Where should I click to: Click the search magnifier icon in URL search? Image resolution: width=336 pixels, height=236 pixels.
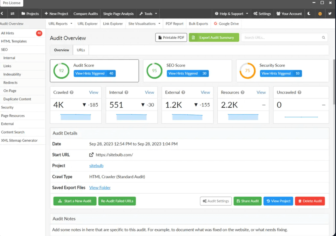(324, 38)
